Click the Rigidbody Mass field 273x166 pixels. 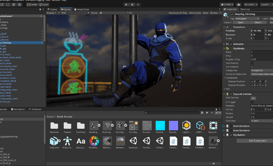coord(262,52)
